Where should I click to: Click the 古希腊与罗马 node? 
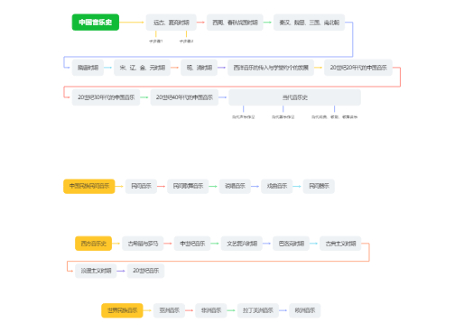point(143,244)
